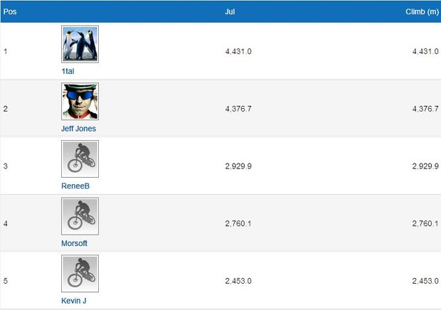Click Jul value 4,376.7 for Jeff Jones

pyautogui.click(x=238, y=109)
